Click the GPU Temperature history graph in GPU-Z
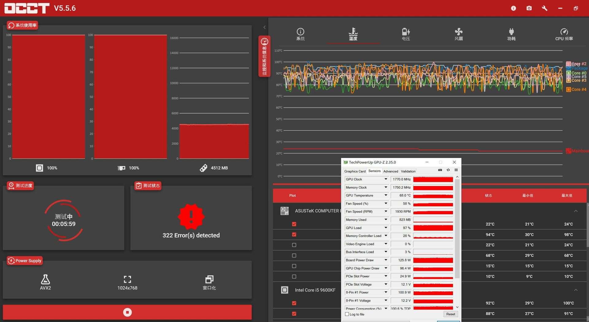This screenshot has height=322, width=589. 433,195
